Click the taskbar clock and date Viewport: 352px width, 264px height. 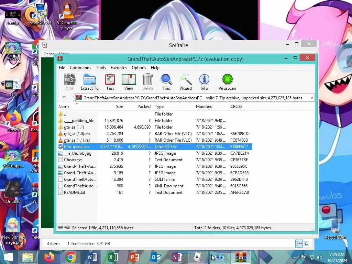click(x=337, y=257)
